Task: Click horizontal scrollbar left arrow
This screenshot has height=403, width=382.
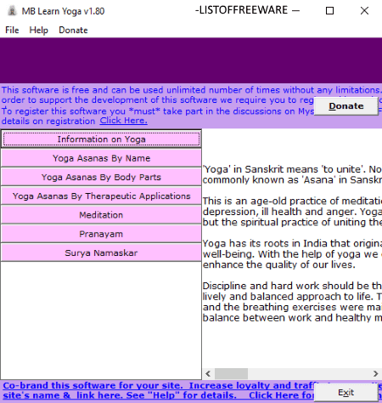Action: click(208, 373)
